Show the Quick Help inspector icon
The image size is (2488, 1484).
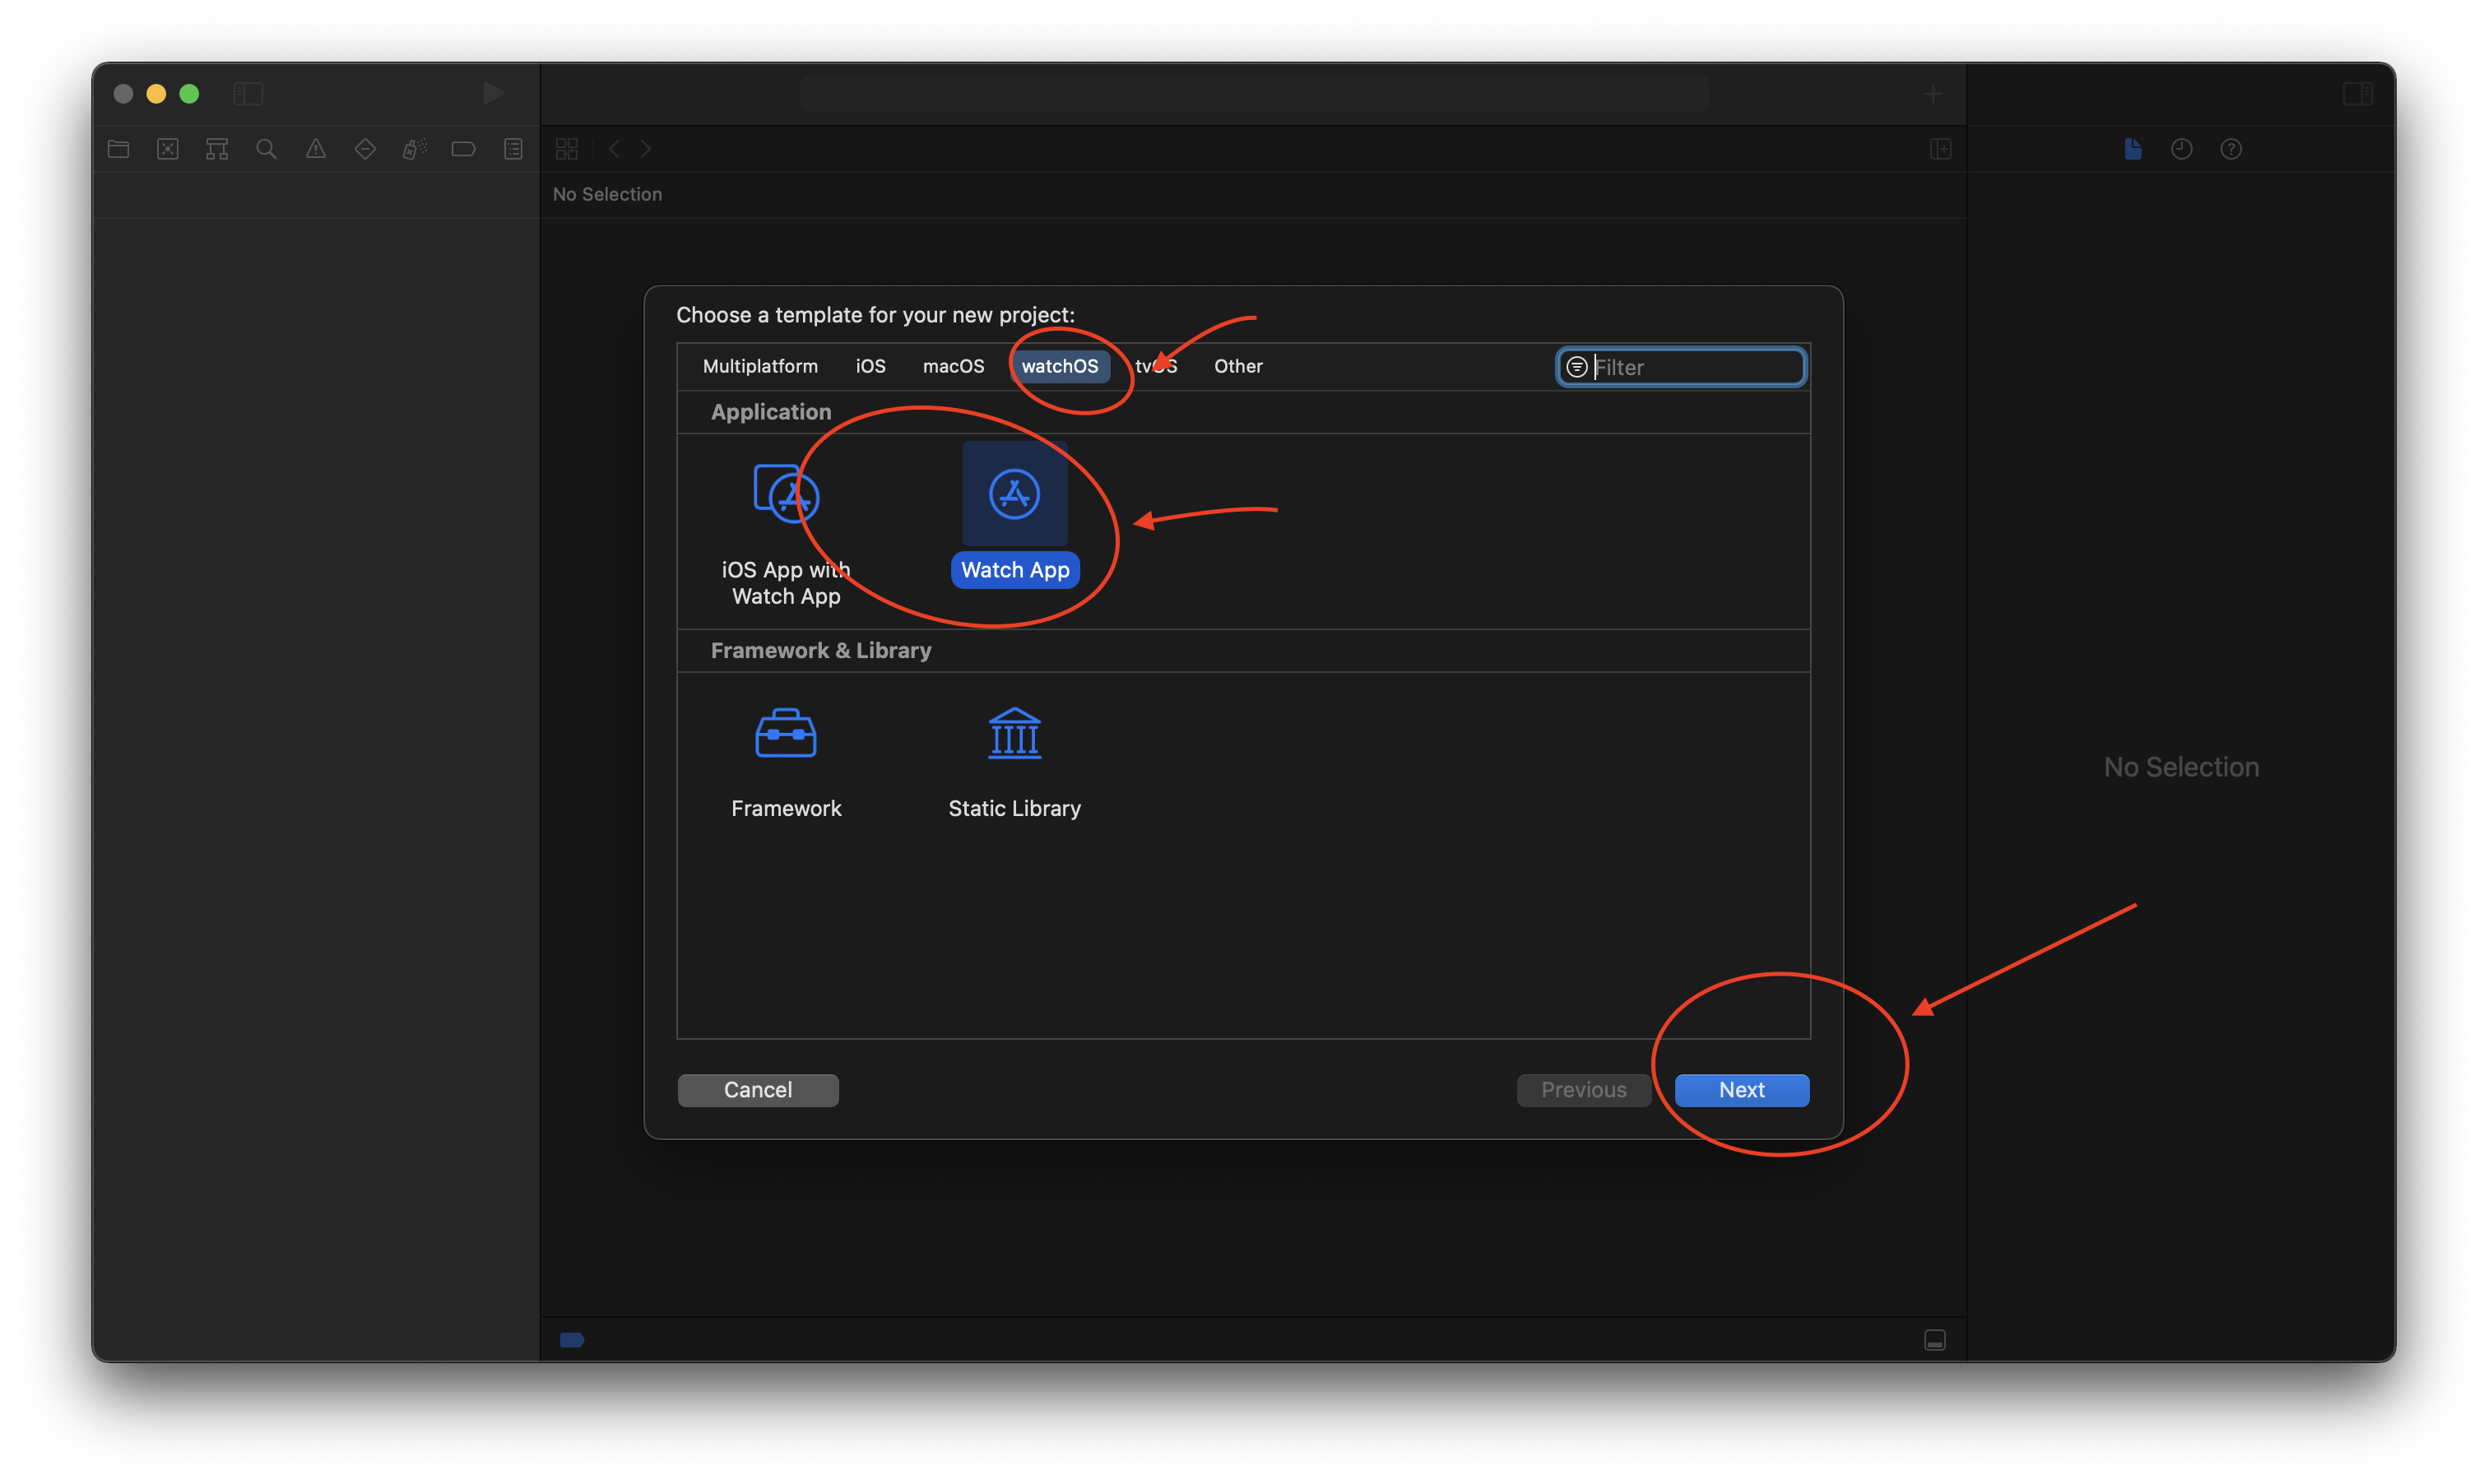point(2231,149)
